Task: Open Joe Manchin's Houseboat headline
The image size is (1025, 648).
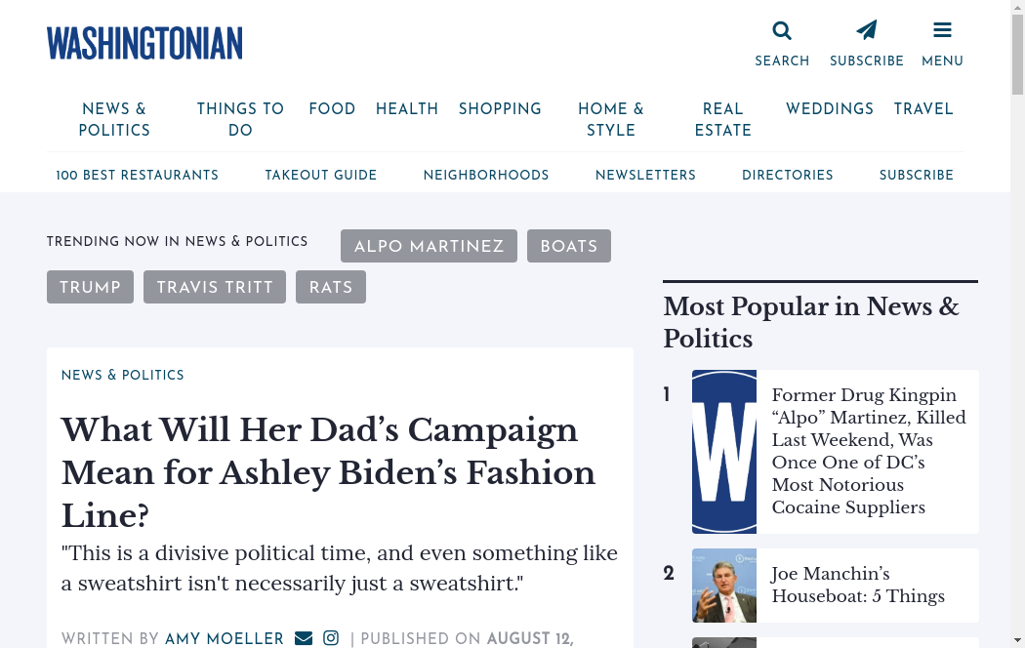Action: coord(858,586)
